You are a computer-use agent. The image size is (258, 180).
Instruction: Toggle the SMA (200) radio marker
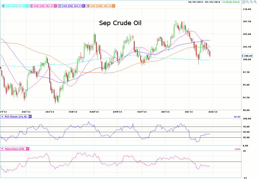click(3, 6)
